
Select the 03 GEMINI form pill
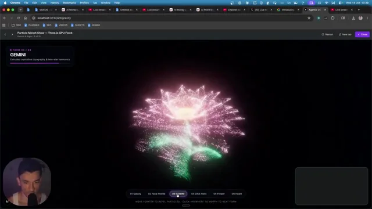178,193
